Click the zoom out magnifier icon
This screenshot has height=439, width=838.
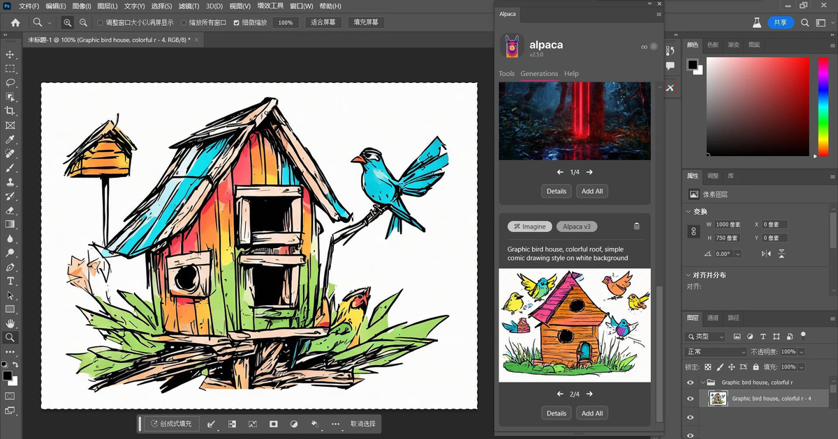pos(84,22)
